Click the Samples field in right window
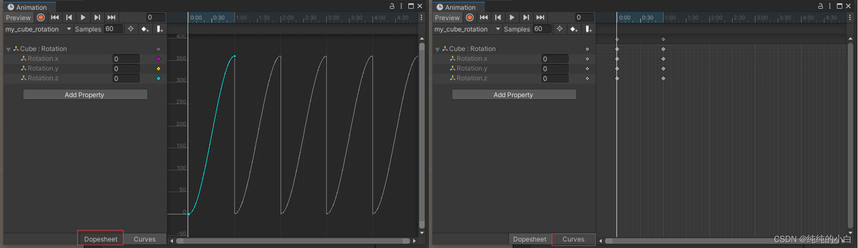858x248 pixels. tap(542, 29)
